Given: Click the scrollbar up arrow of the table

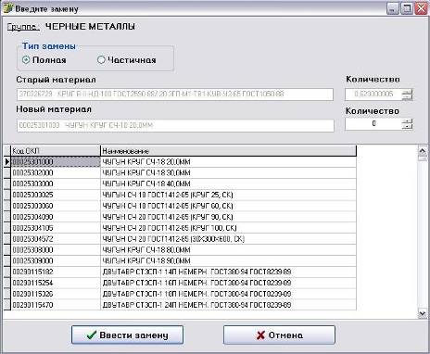Looking at the screenshot, I should click(422, 151).
